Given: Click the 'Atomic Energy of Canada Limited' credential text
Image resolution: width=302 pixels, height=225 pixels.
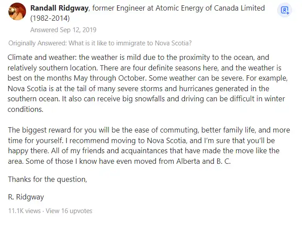Looking at the screenshot, I should pyautogui.click(x=210, y=8).
